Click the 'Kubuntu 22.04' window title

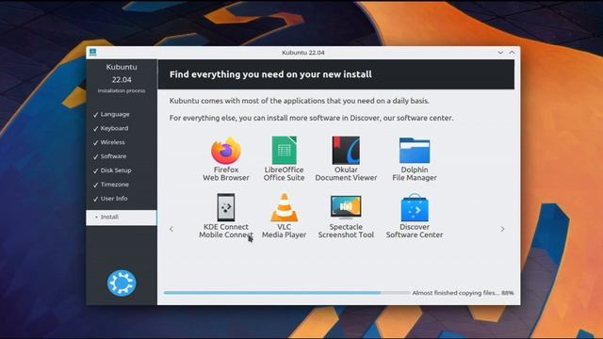[303, 53]
